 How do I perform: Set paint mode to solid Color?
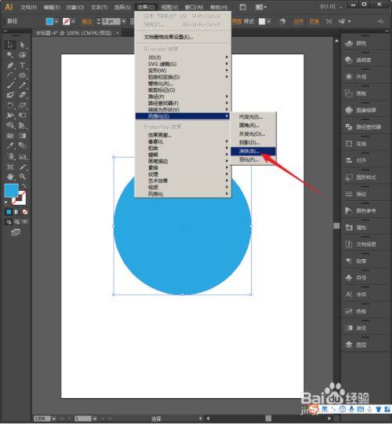[9, 212]
